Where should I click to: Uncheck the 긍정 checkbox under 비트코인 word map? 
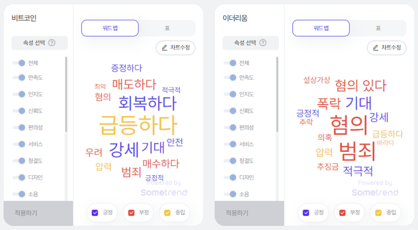[95, 213]
